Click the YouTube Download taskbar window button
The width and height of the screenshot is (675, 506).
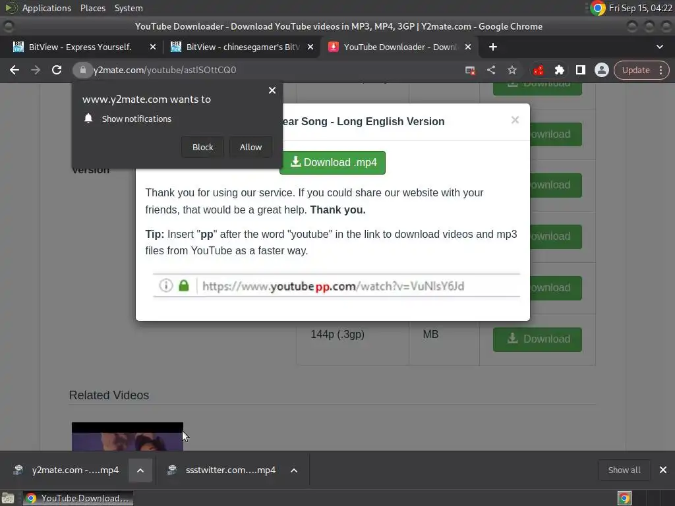[x=78, y=498]
